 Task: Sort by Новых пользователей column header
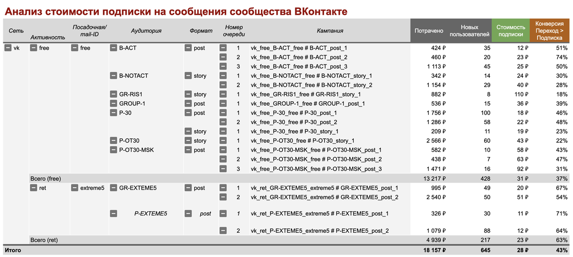tap(470, 31)
